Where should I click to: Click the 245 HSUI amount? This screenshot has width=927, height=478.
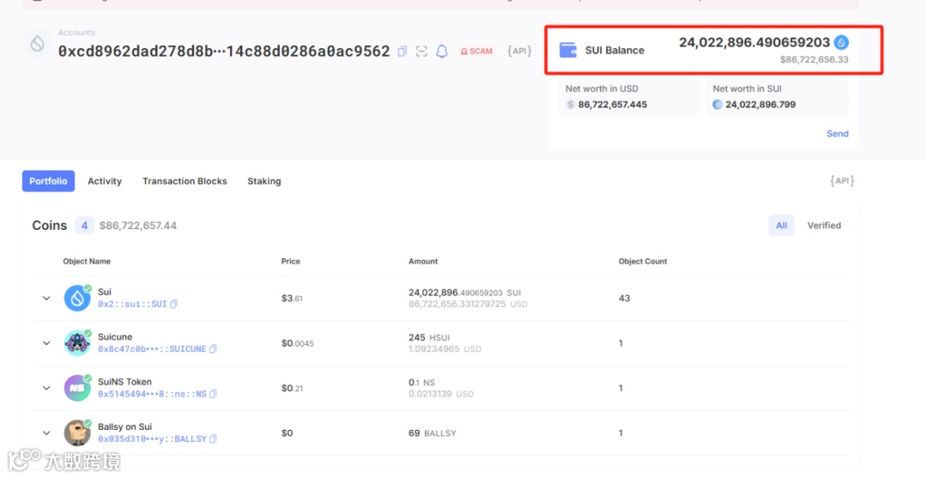click(x=429, y=337)
